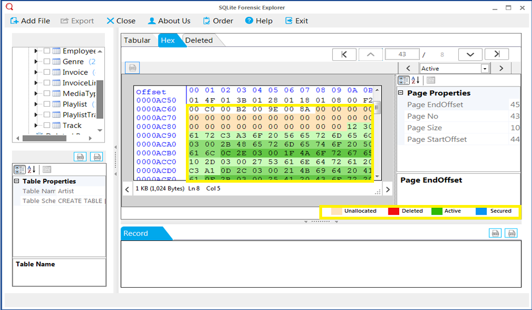The height and width of the screenshot is (310, 532).
Task: Click the left arrow beside Active dropdown
Action: 408,68
